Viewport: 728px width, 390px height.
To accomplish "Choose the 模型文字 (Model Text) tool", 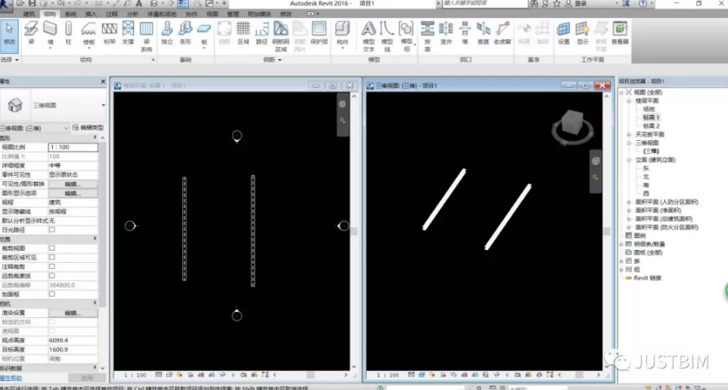I will coord(369,36).
